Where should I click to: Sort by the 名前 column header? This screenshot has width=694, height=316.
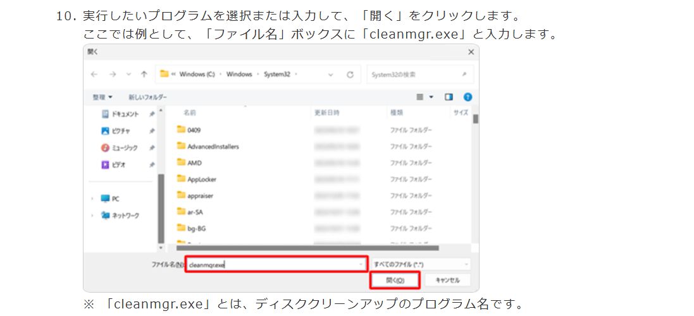click(x=190, y=113)
